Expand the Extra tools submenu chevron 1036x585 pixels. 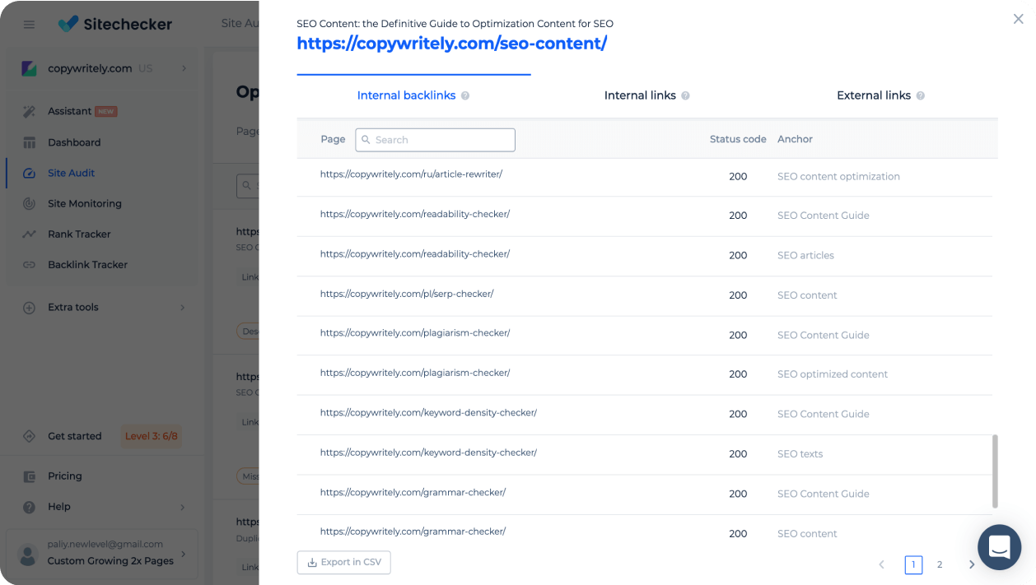183,308
